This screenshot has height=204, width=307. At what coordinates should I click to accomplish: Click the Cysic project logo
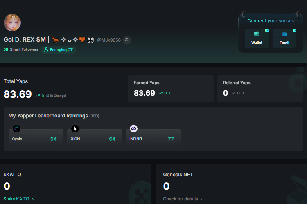coord(17,128)
